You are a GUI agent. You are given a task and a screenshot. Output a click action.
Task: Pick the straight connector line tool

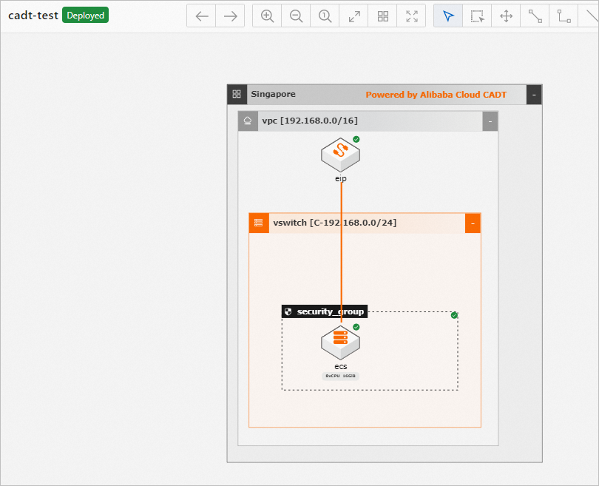point(535,16)
